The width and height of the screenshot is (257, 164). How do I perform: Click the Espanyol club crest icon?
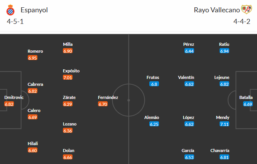tap(10, 10)
